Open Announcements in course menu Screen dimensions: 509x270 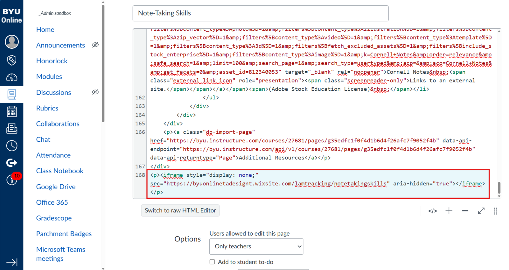point(60,45)
